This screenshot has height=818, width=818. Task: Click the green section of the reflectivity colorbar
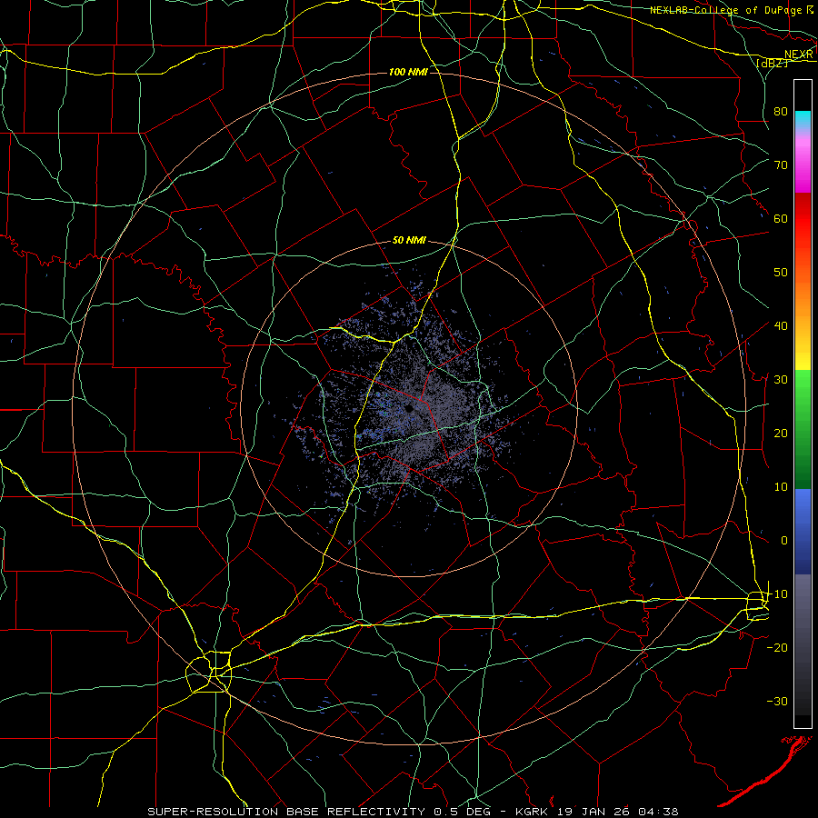click(x=803, y=429)
